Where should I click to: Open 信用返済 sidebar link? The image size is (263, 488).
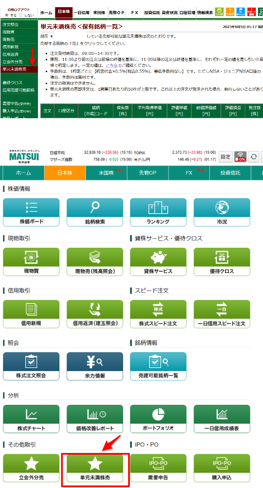(11, 54)
